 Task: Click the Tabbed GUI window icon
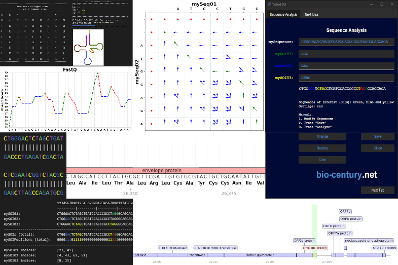click(269, 4)
